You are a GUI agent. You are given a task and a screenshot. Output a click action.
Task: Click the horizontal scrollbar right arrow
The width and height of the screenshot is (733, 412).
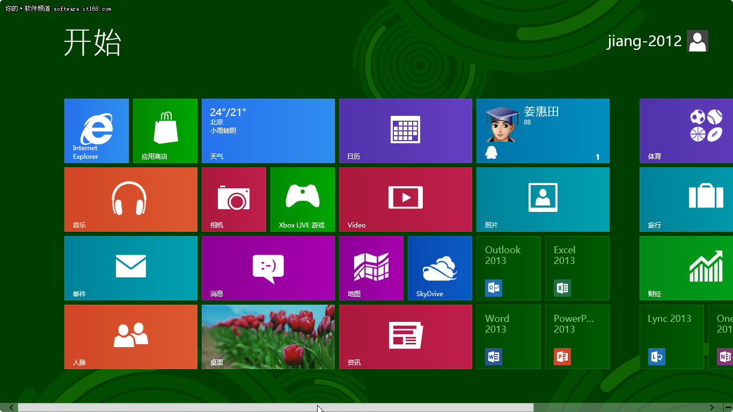(712, 408)
